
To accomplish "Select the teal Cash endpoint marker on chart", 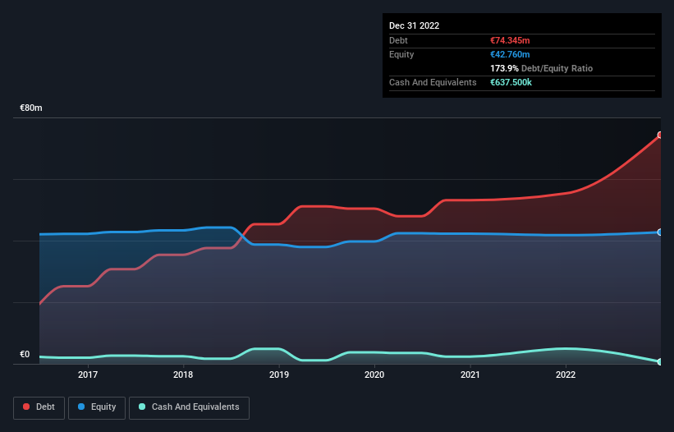I will [x=660, y=362].
